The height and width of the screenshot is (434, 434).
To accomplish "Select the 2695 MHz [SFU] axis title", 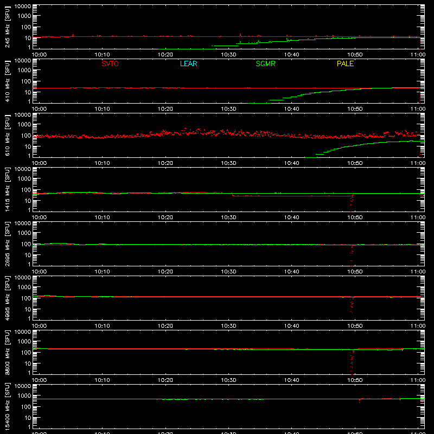I will [x=7, y=244].
